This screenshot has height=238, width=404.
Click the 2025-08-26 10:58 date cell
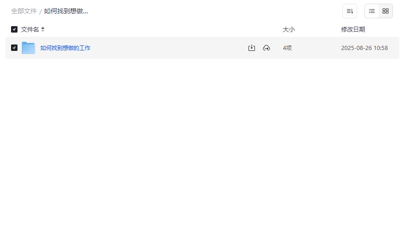[364, 48]
